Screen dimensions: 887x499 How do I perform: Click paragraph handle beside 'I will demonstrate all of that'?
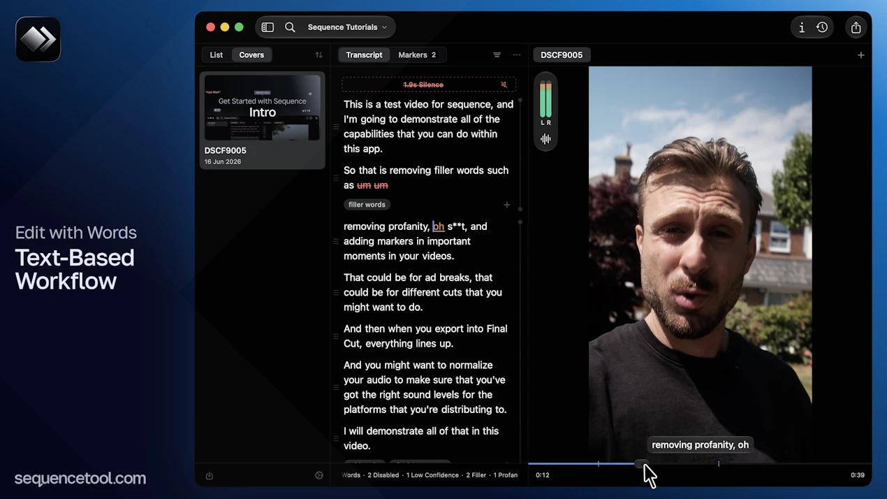point(336,438)
